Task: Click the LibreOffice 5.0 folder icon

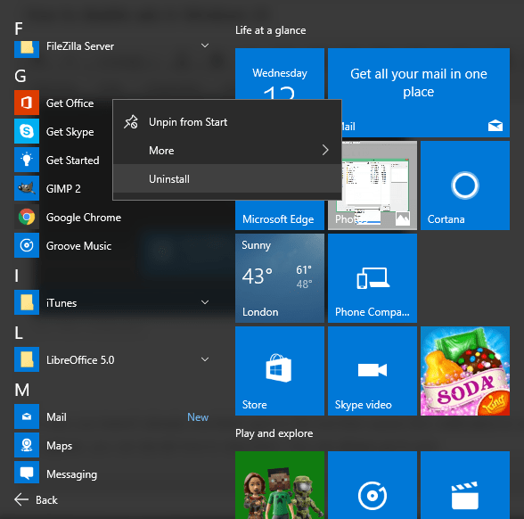Action: (27, 359)
